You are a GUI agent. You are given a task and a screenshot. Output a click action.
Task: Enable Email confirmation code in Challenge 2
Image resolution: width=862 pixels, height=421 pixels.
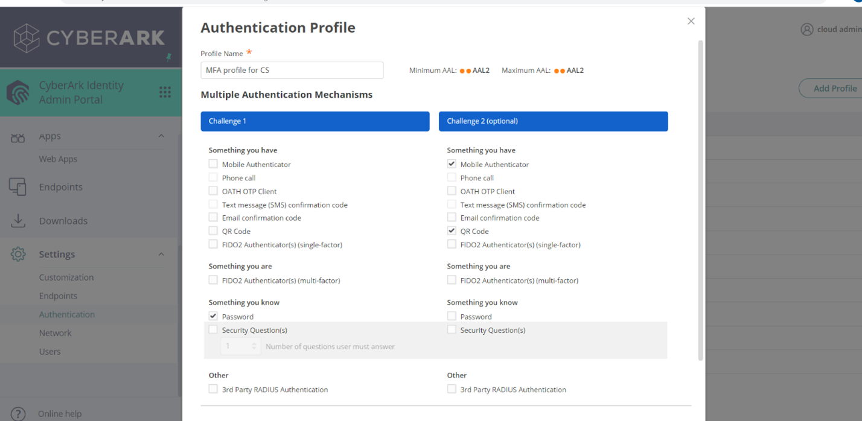click(452, 217)
